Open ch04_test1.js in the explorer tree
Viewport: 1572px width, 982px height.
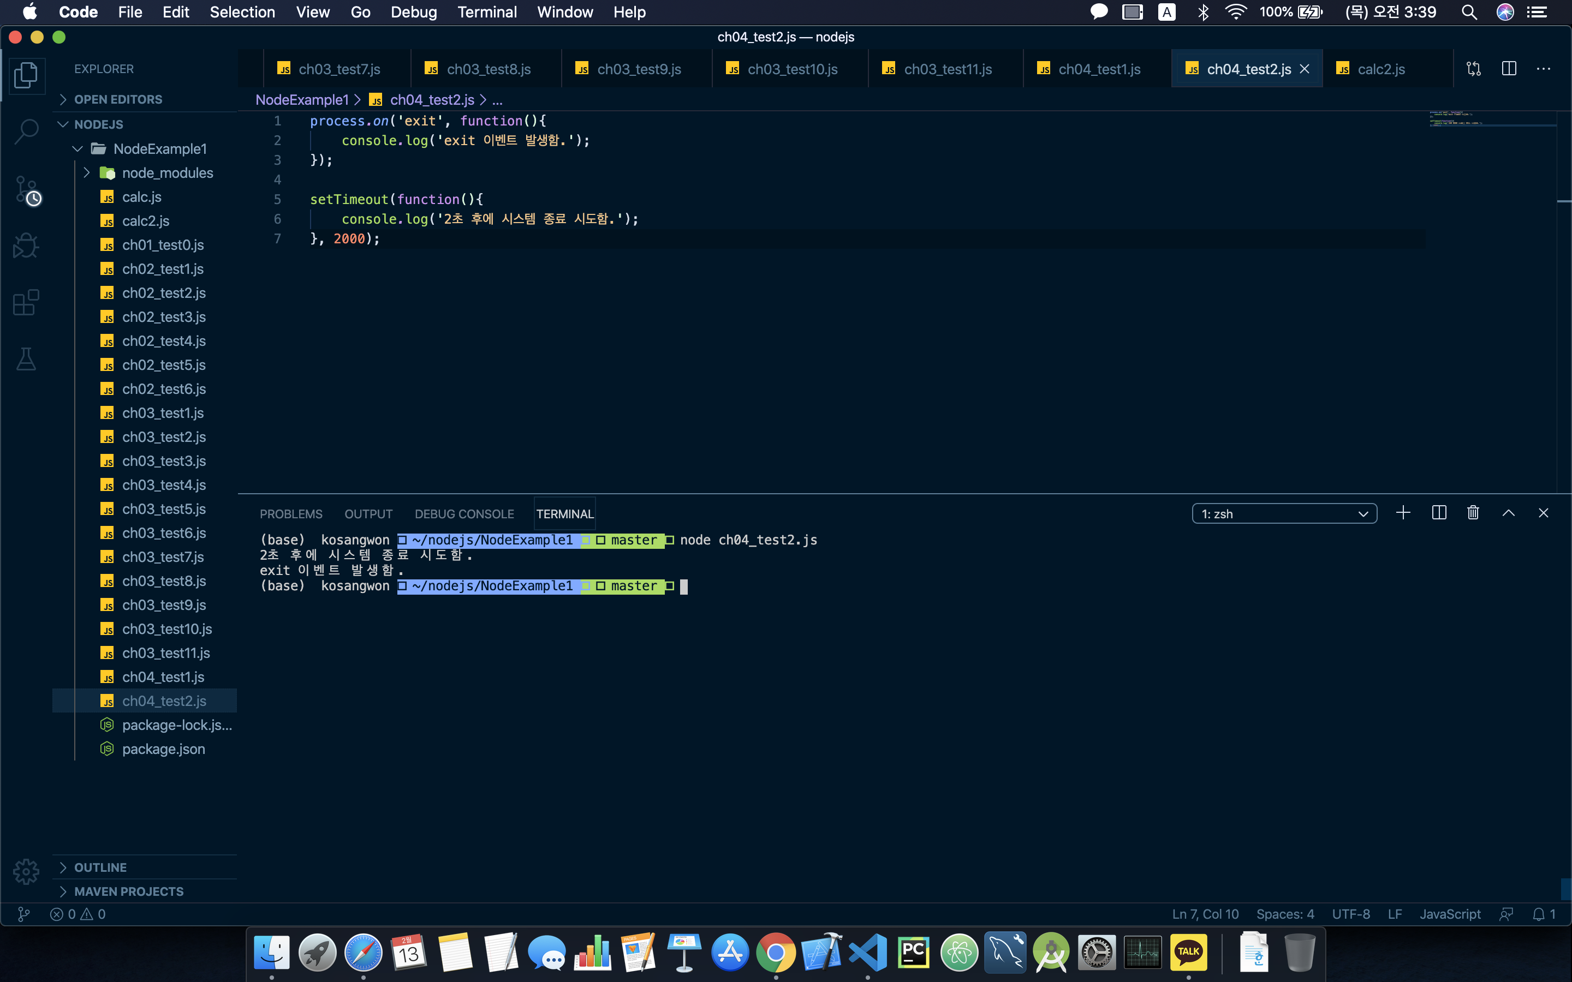(163, 676)
